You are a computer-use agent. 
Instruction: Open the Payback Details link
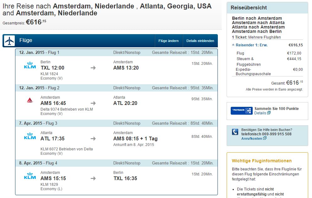click(260, 113)
